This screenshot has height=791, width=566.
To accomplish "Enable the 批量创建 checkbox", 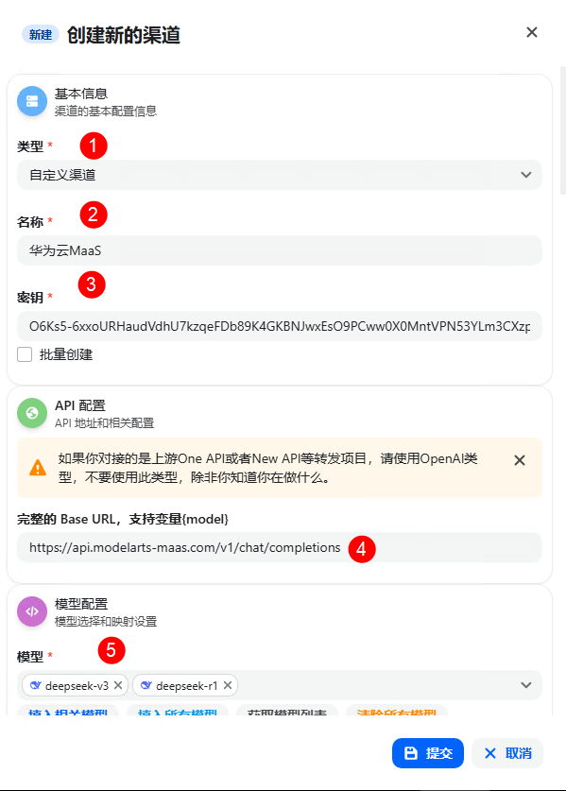I will [25, 354].
